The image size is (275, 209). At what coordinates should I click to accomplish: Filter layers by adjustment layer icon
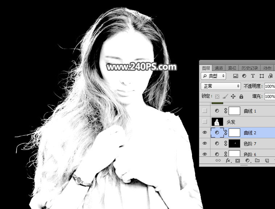coord(244,76)
